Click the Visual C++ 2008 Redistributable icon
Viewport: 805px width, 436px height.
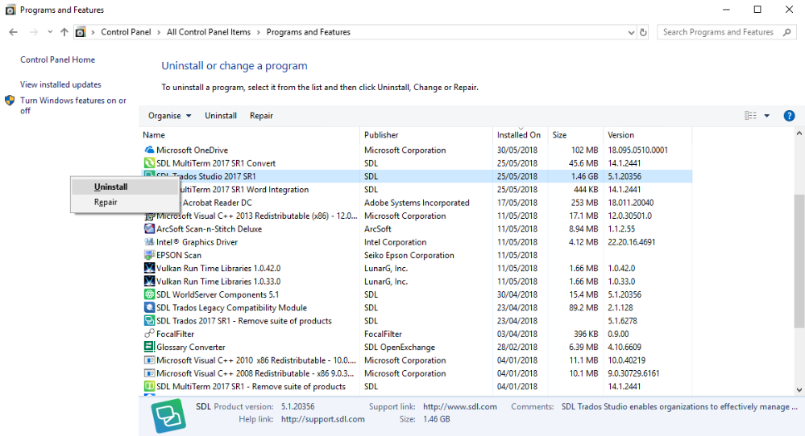coord(149,373)
